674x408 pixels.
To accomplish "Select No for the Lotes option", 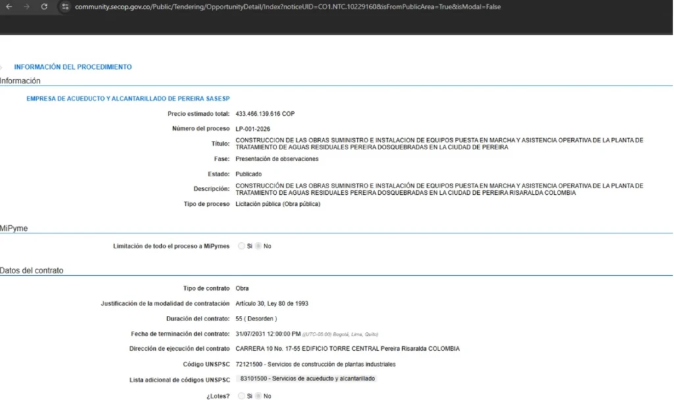I will coord(259,396).
